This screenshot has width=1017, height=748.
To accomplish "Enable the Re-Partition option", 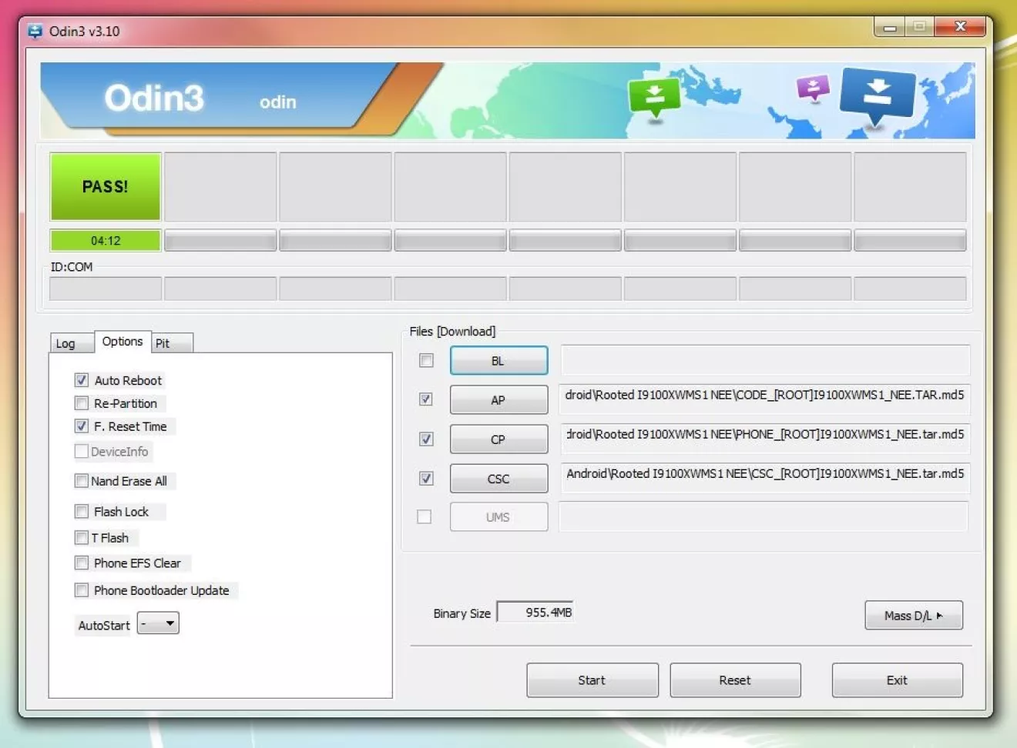I will [82, 403].
